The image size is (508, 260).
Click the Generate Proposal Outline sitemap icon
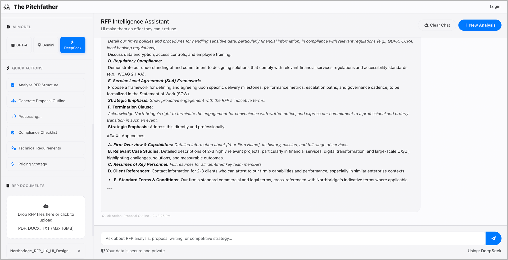pyautogui.click(x=13, y=101)
